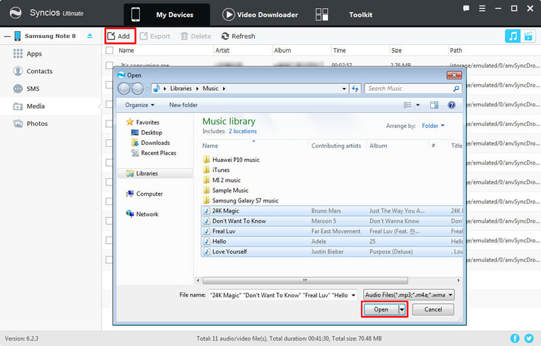Screen dimensions: 541x346
Task: Click the horizontal scrollbar in the file list
Action: tap(305, 280)
